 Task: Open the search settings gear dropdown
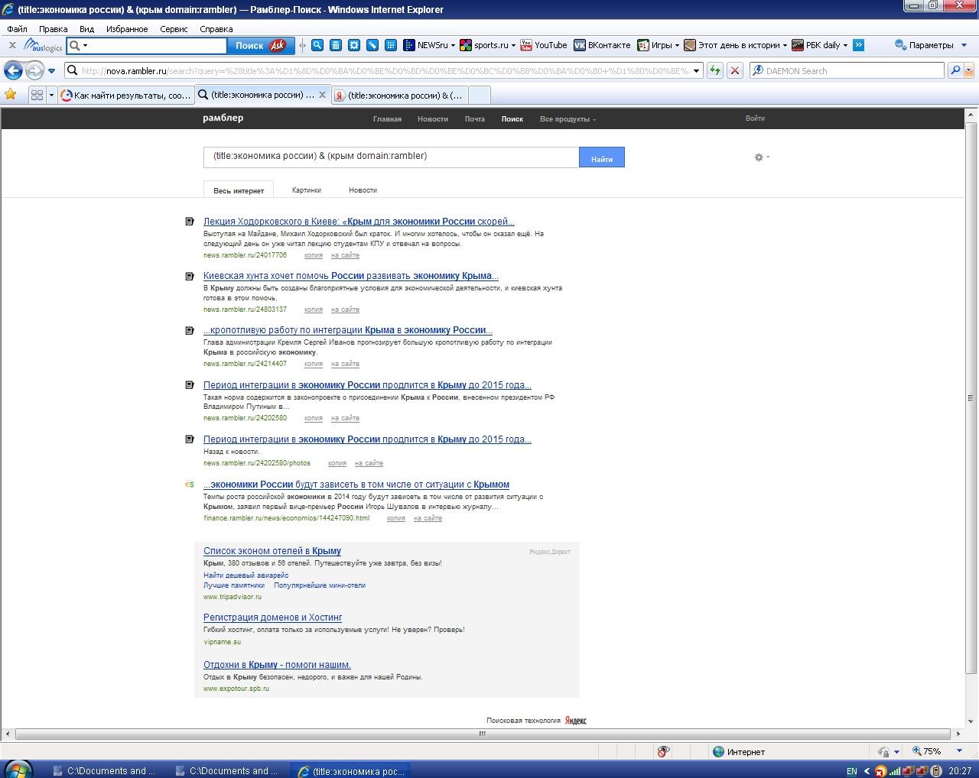[762, 157]
